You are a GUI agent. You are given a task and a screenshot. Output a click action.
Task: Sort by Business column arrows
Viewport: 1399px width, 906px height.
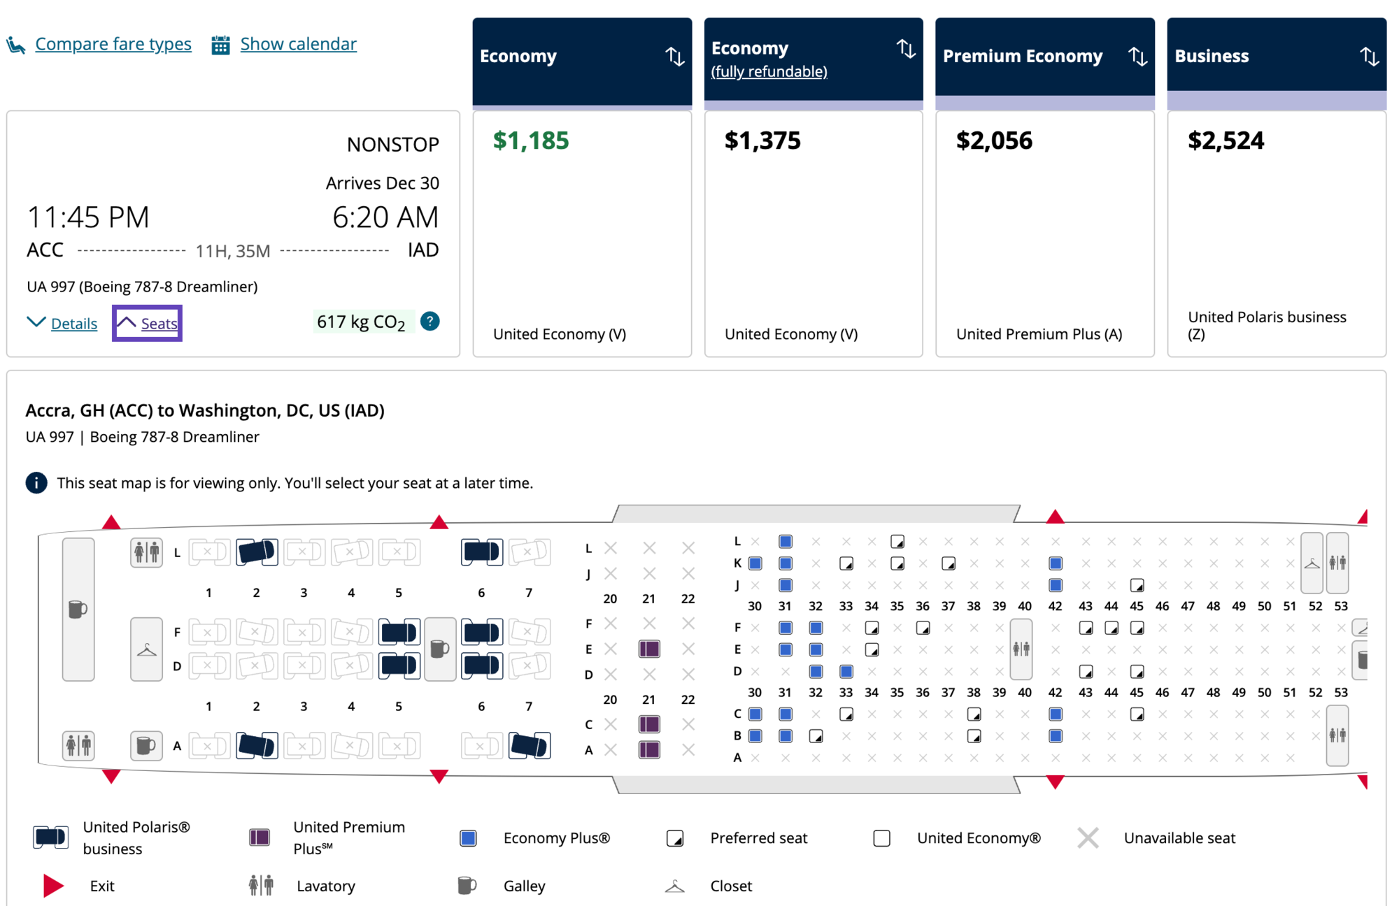[x=1369, y=56]
